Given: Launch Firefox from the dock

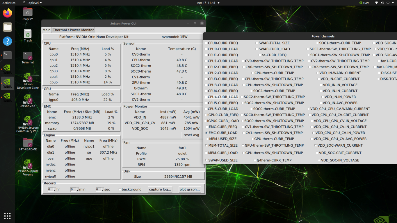Looking at the screenshot, I should (x=7, y=13).
